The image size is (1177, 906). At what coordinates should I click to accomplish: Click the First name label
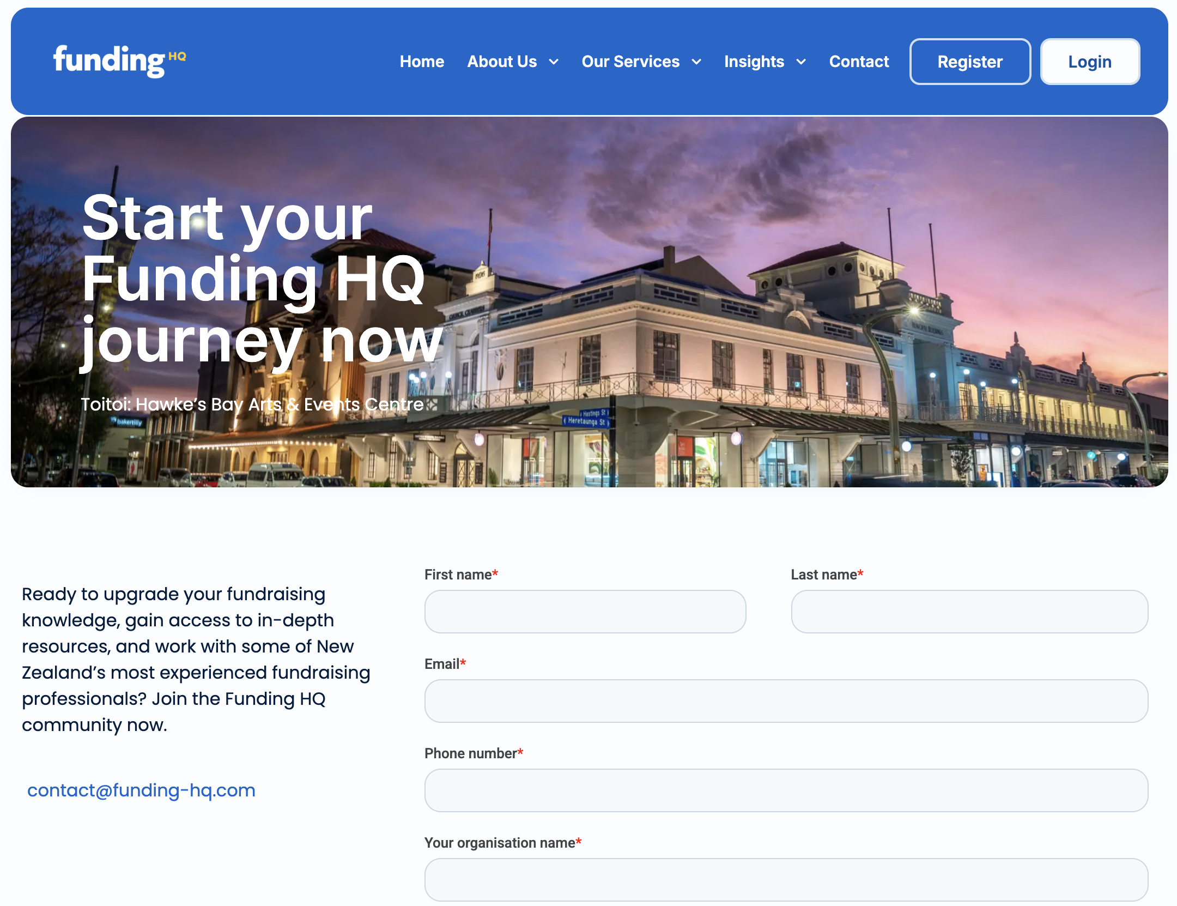pyautogui.click(x=461, y=575)
